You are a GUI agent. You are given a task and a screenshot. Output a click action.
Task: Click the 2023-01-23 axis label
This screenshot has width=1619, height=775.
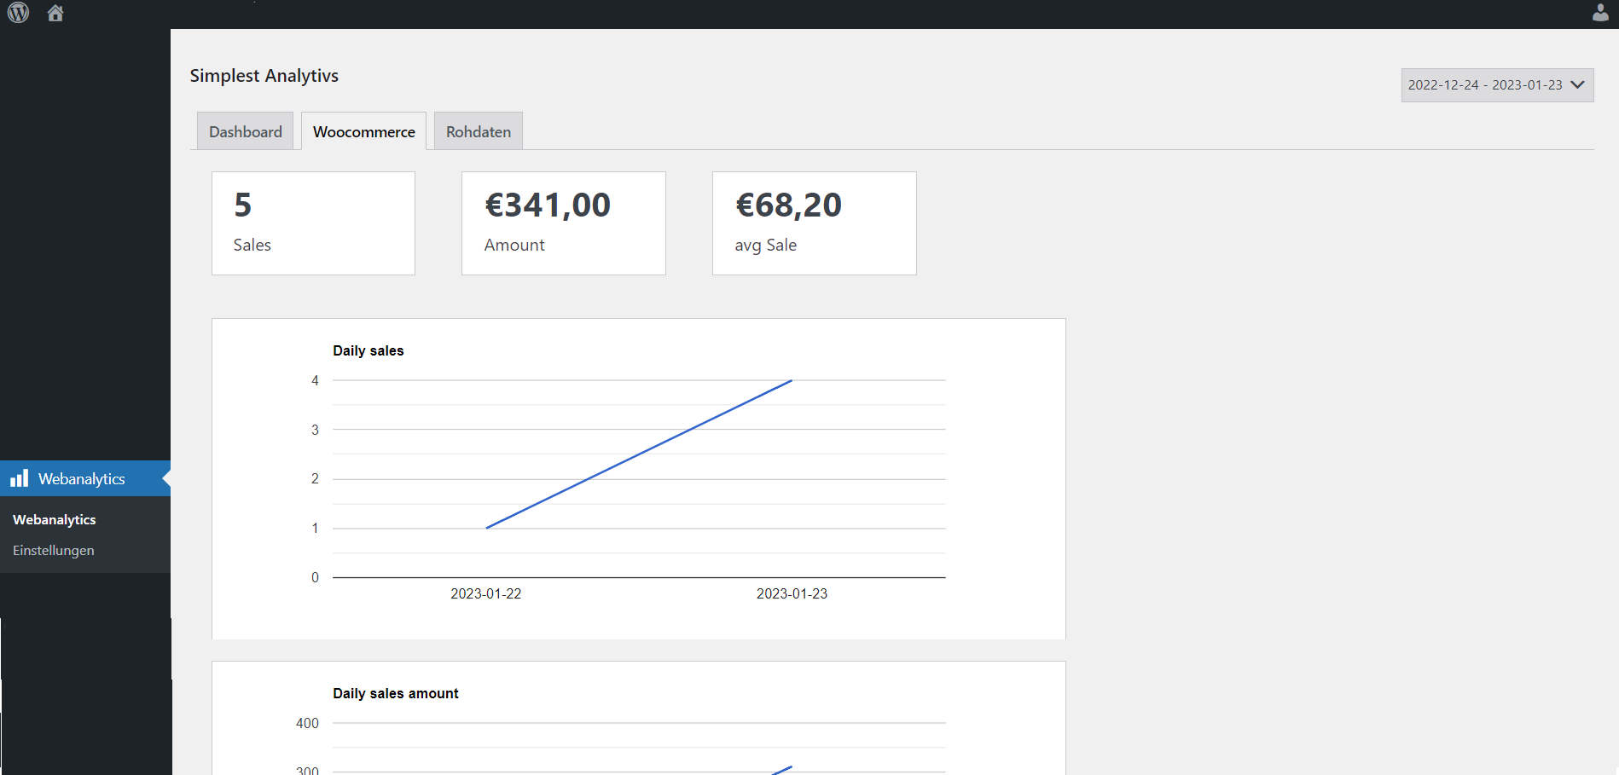pyautogui.click(x=792, y=593)
